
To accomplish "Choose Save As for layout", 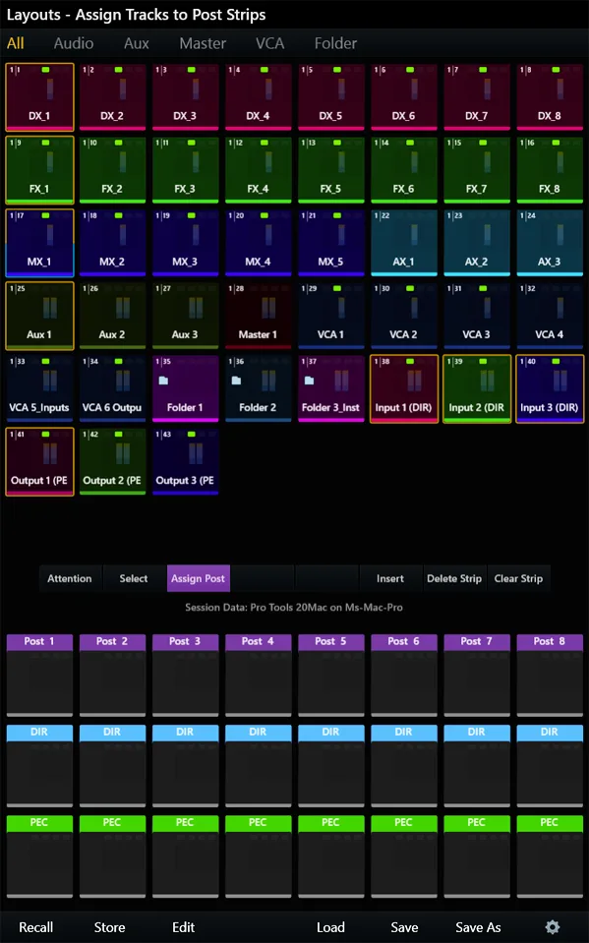I will tap(478, 927).
